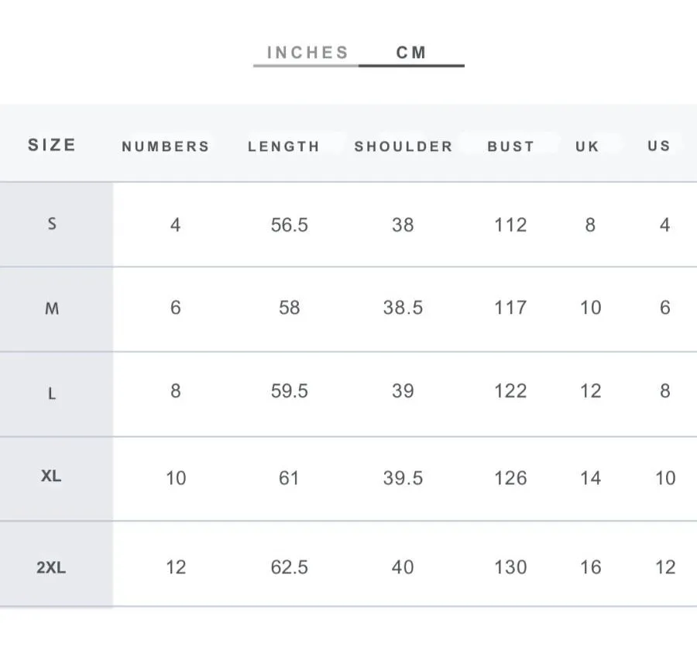Select the 2XL size row label
Viewport: 697px width, 651px height.
click(51, 568)
